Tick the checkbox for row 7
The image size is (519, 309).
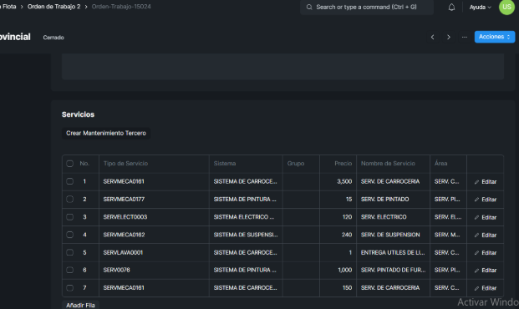point(70,288)
